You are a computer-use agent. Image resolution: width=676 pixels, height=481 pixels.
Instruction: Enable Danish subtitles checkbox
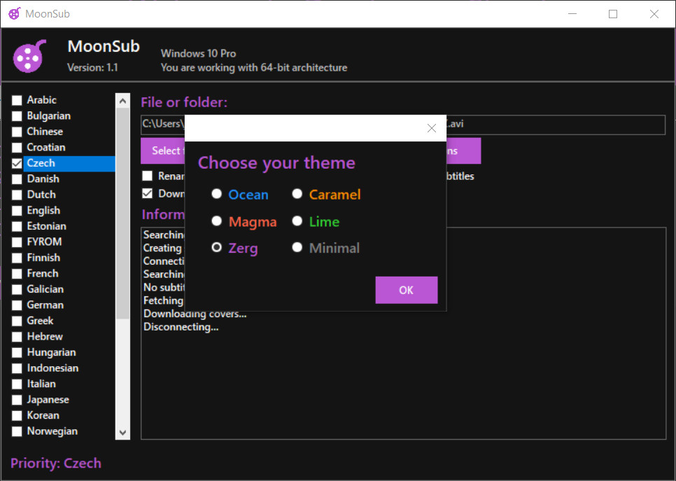17,179
